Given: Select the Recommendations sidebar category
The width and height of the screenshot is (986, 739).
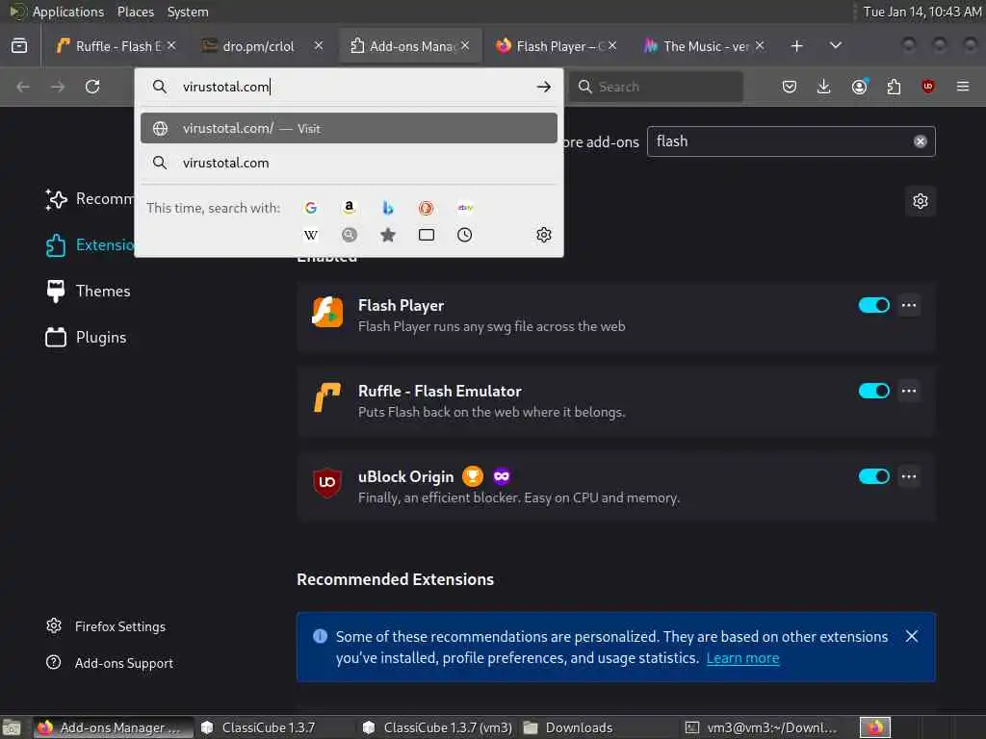Looking at the screenshot, I should coord(90,199).
